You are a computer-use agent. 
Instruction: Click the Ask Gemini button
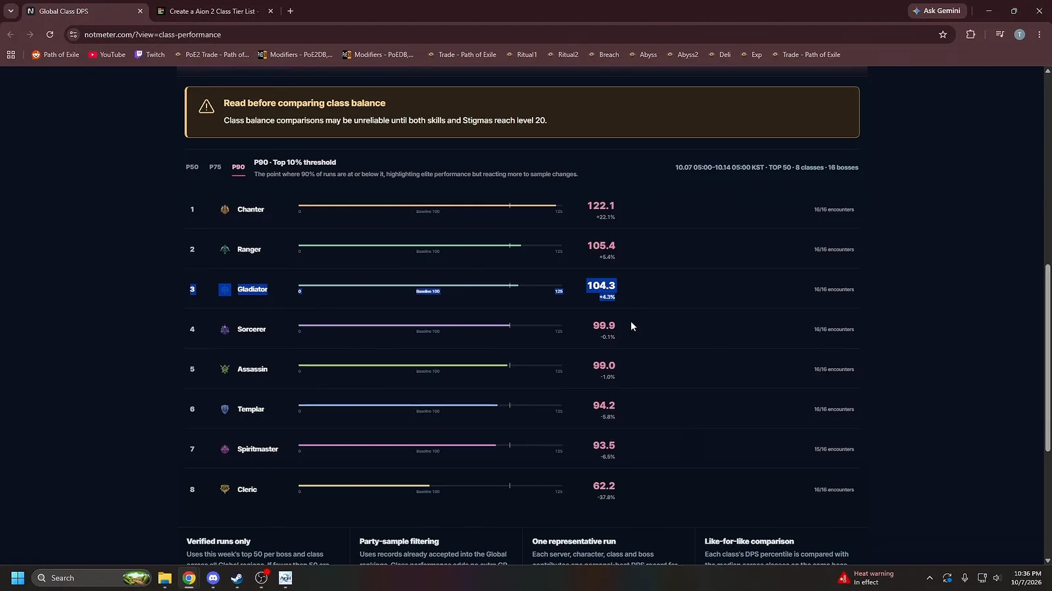tap(936, 11)
